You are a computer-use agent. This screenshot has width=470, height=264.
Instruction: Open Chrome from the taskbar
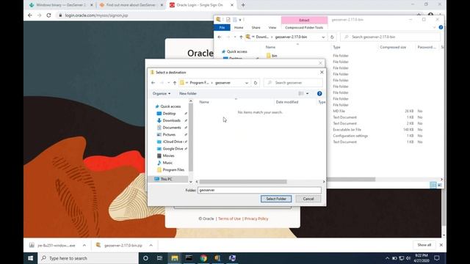pos(203,258)
